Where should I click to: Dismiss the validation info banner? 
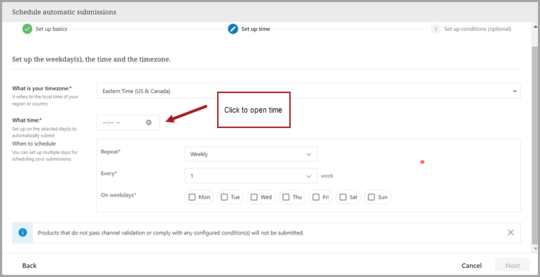pos(511,233)
